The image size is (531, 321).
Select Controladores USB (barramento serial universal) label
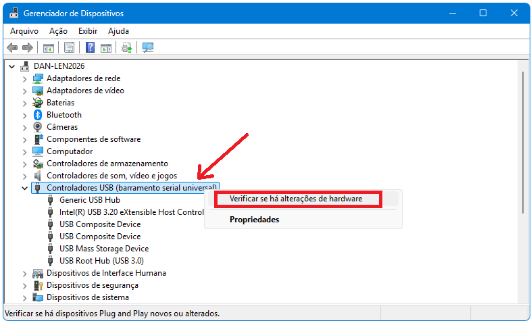click(x=132, y=188)
